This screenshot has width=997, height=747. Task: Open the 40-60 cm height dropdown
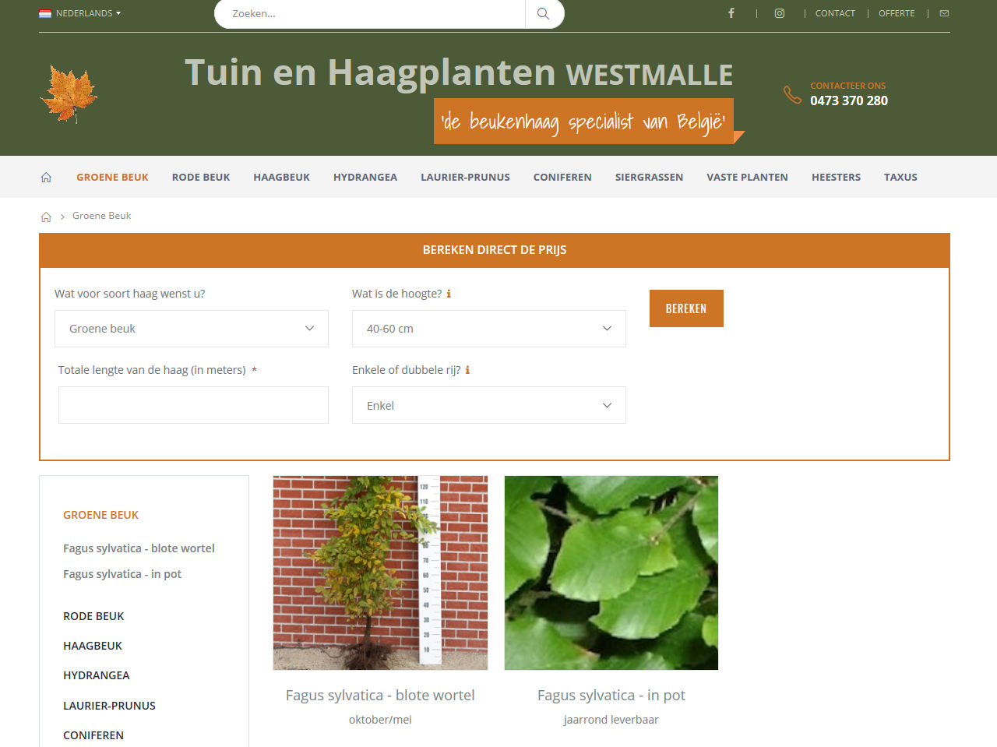pos(489,329)
